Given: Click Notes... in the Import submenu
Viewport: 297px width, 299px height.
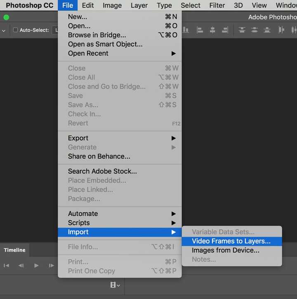Looking at the screenshot, I should (x=232, y=259).
